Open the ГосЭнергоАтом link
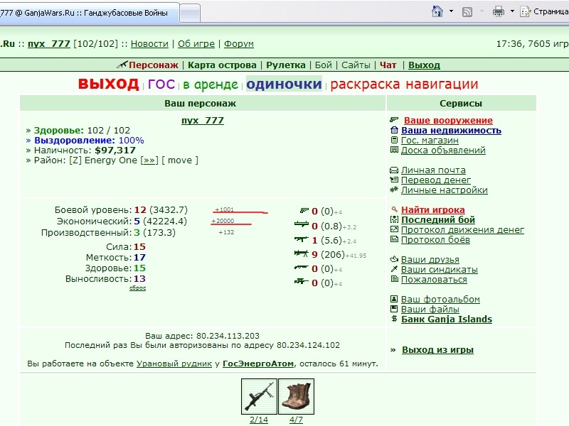Image resolution: width=569 pixels, height=426 pixels. (258, 364)
